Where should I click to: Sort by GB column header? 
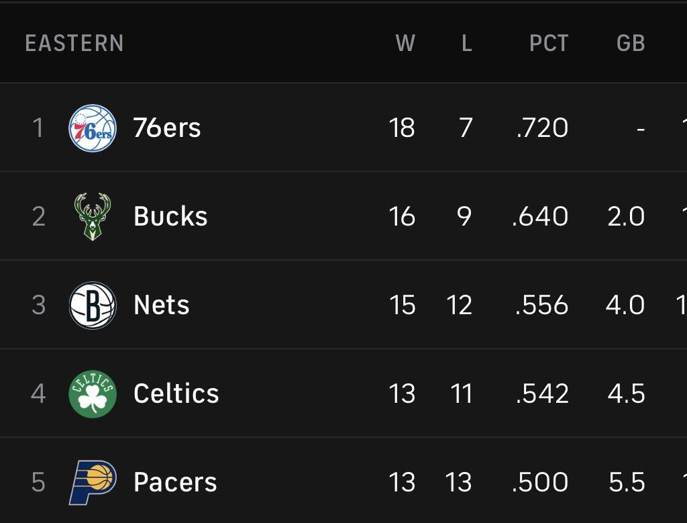tap(631, 43)
